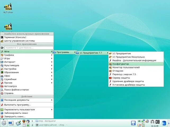Open Readme - Дополнительная информация

(x=136, y=60)
